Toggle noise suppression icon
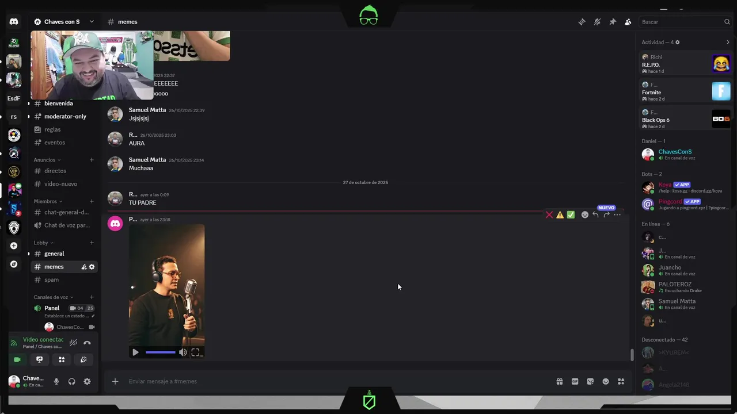Screen dimensions: 737x414 73,343
